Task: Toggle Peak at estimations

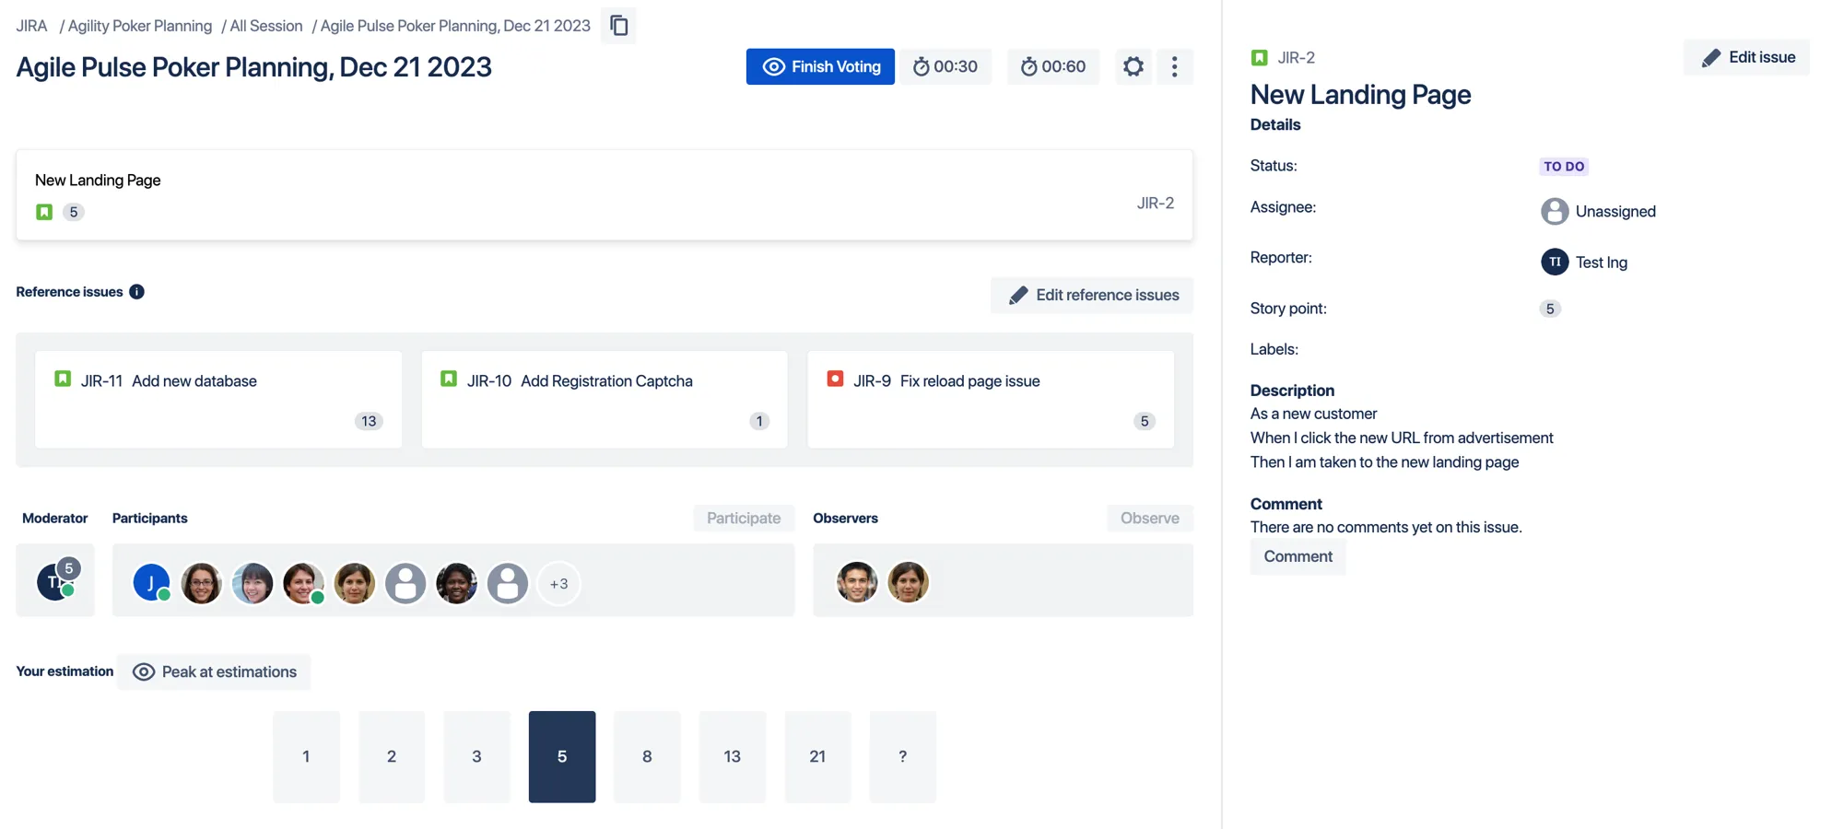Action: coord(215,671)
